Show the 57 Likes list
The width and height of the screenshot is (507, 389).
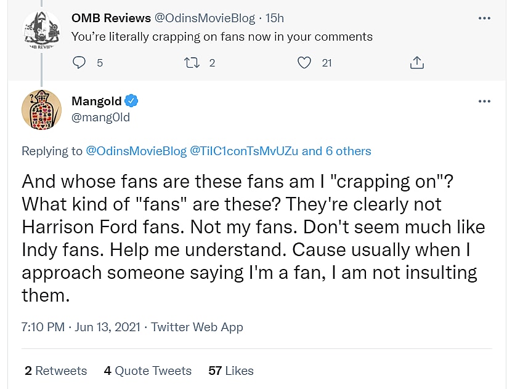coord(231,371)
